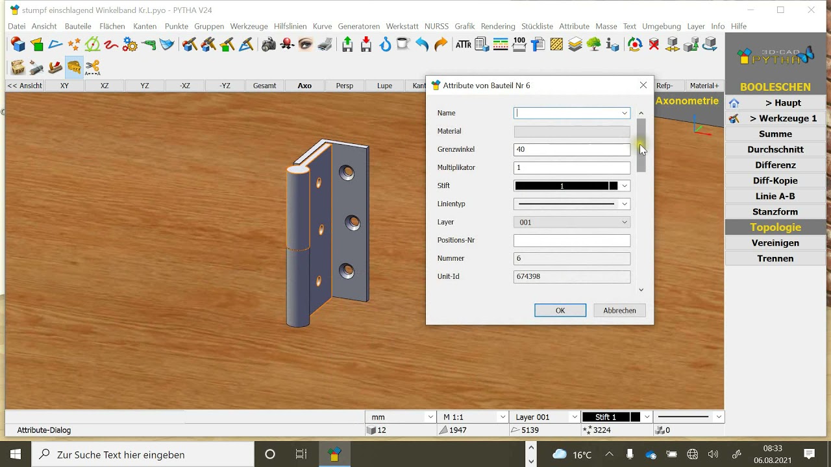Click the gears generator icon
The height and width of the screenshot is (467, 831).
pos(130,45)
